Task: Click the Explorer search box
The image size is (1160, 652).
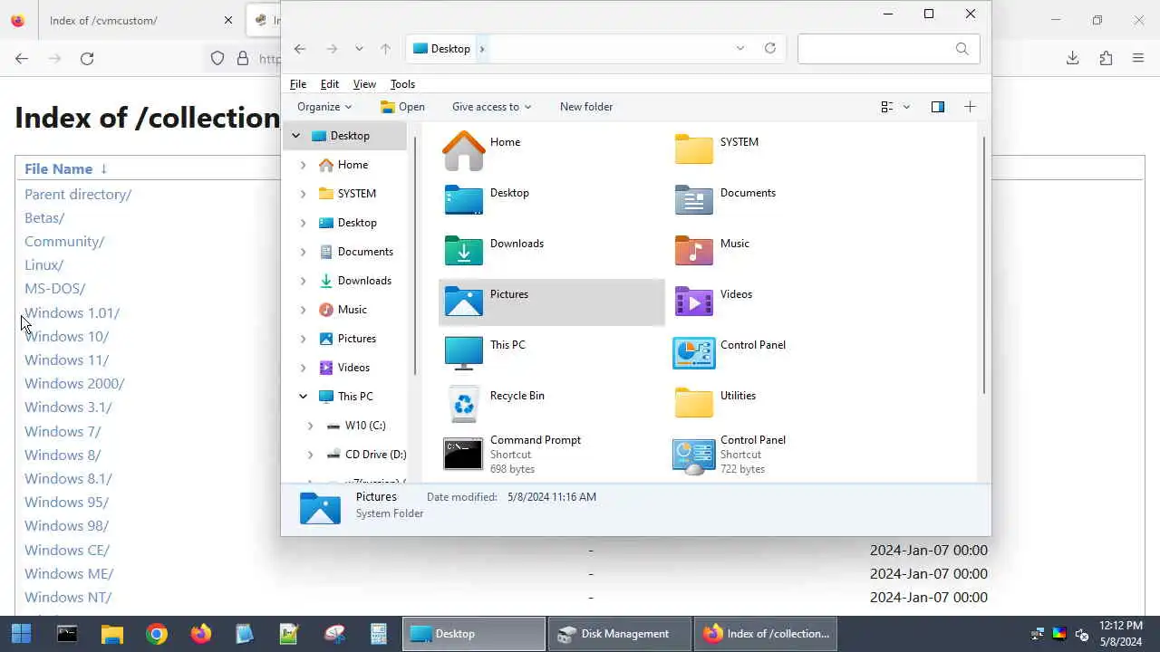Action: coord(888,49)
